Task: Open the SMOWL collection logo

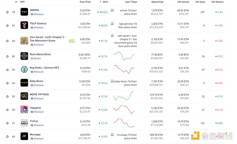Action: (x=24, y=12)
